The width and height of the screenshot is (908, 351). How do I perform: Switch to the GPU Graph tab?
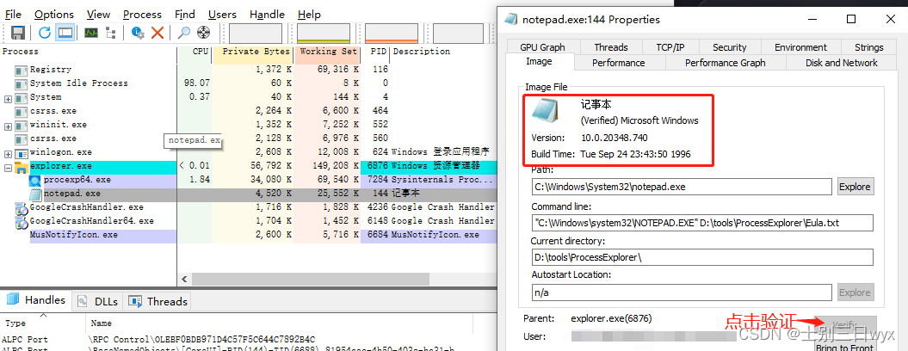(x=542, y=47)
